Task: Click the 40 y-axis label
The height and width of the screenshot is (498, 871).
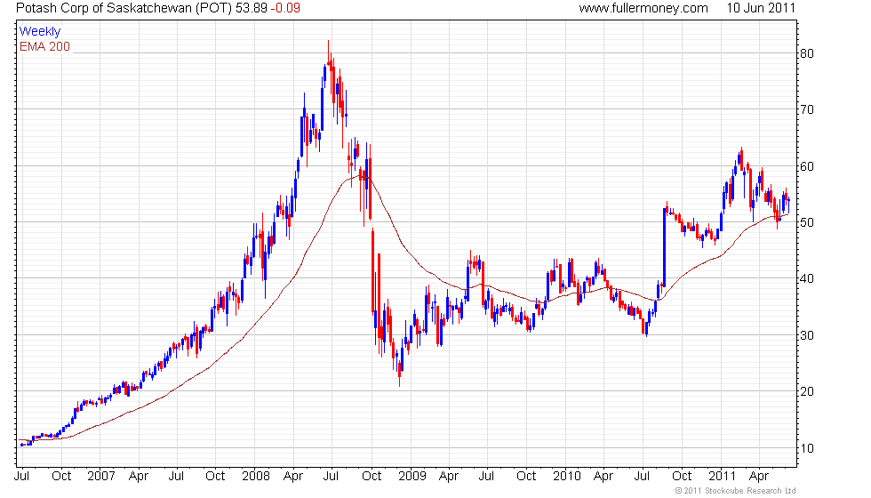Action: pos(807,279)
